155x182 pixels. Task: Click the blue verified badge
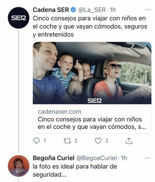click(73, 10)
